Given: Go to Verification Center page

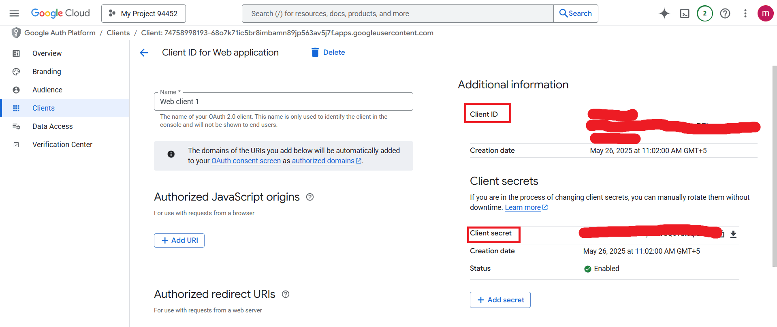Looking at the screenshot, I should 62,145.
